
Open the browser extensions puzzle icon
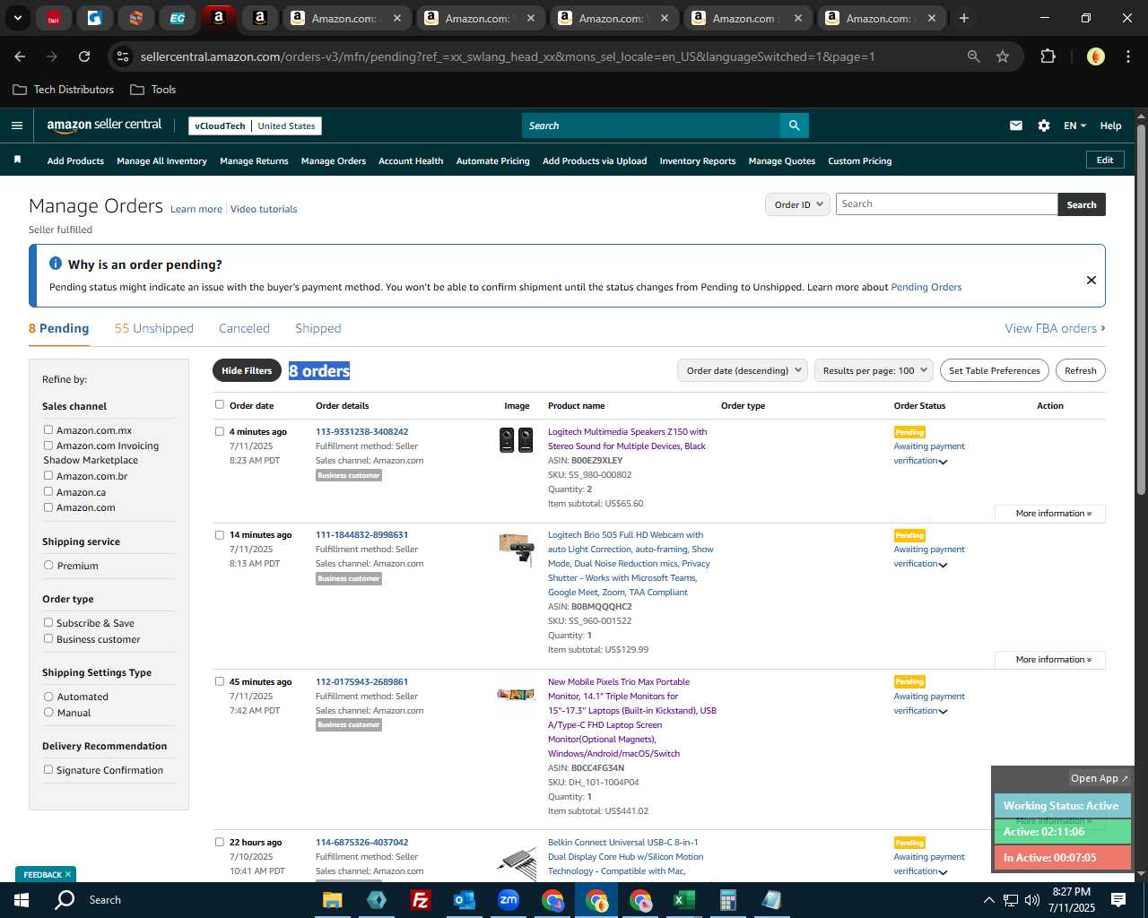pos(1048,56)
